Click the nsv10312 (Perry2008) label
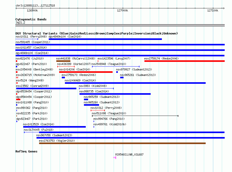Screen dimensions: 232x172 coord(106,108)
